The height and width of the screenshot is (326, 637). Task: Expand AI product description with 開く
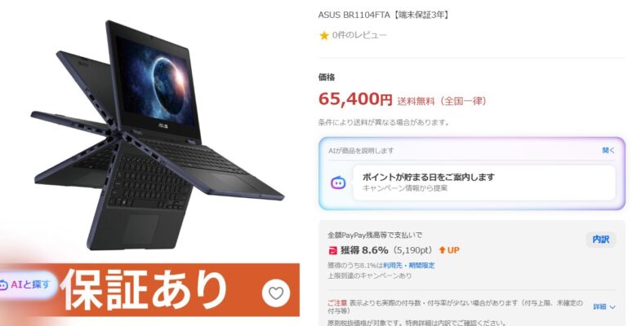(608, 151)
